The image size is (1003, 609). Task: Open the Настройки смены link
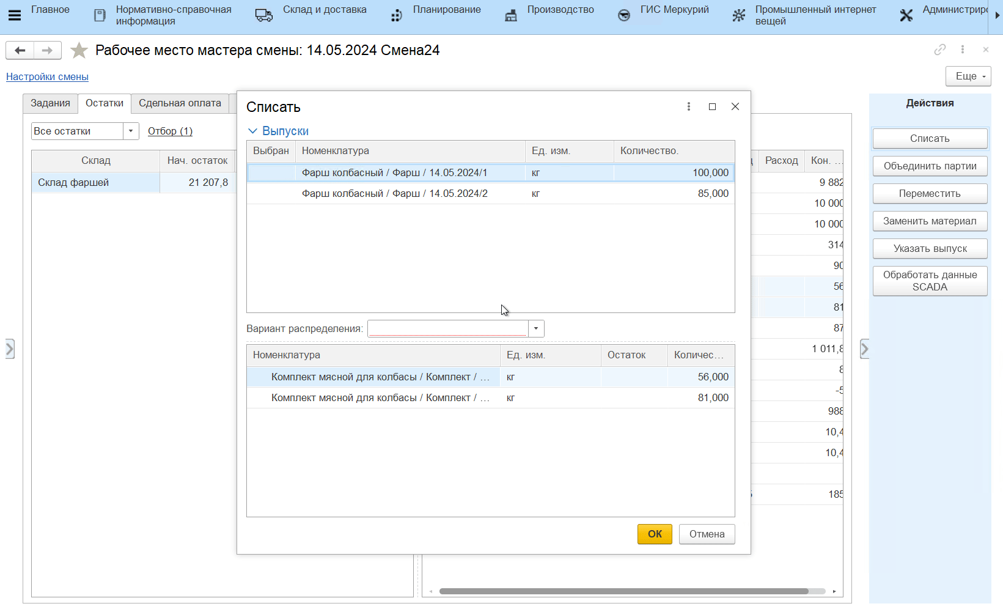47,77
